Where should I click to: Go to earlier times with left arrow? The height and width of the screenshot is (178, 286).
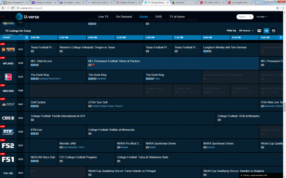pos(27,37)
